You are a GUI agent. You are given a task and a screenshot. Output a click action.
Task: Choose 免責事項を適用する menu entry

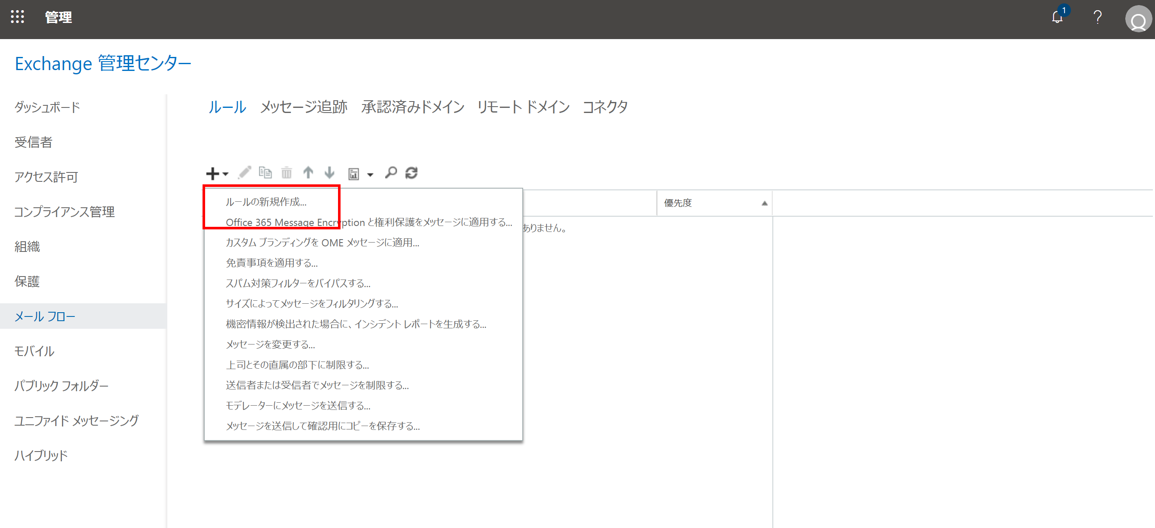click(272, 263)
